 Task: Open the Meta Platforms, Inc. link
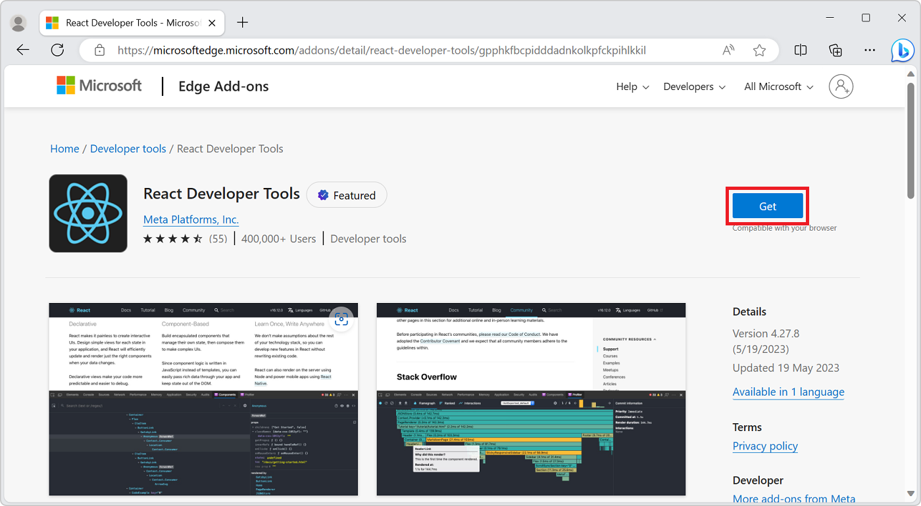[191, 219]
